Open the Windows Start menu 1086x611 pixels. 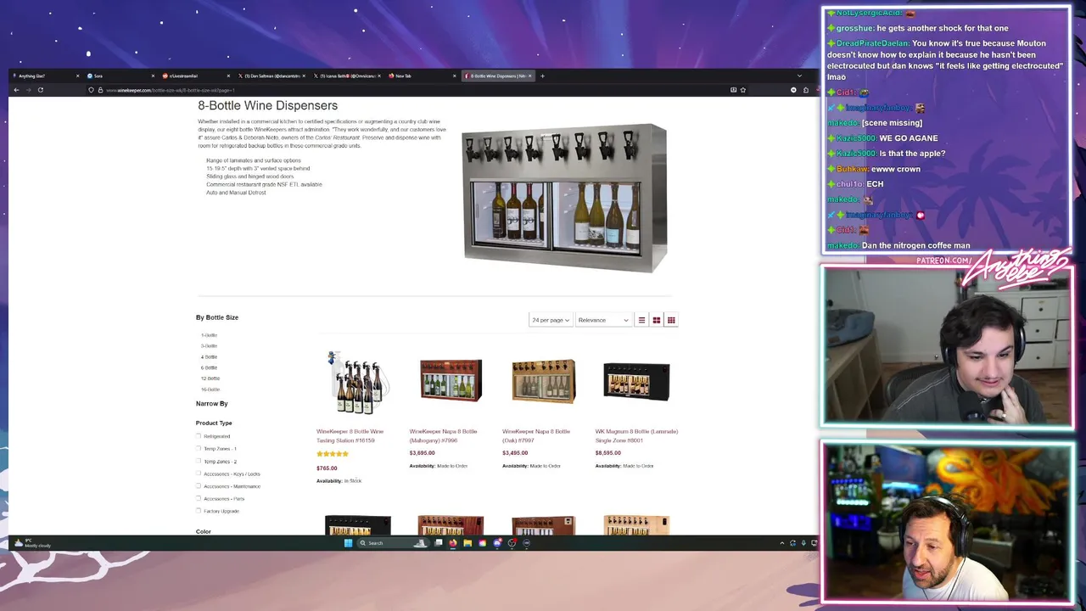click(x=348, y=543)
